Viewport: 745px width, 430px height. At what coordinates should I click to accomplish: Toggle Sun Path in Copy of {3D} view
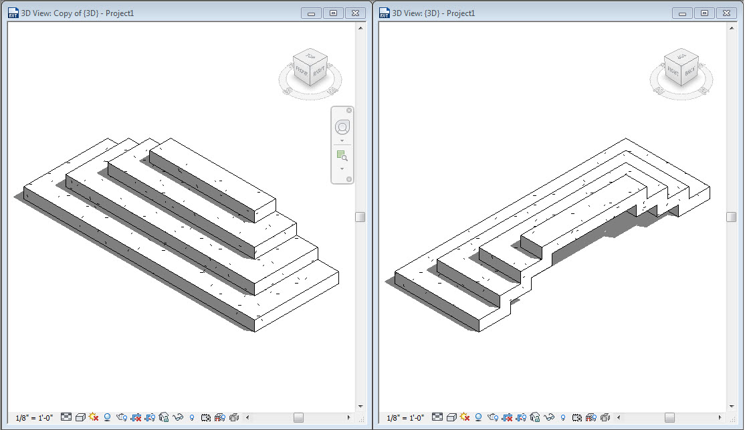[94, 417]
